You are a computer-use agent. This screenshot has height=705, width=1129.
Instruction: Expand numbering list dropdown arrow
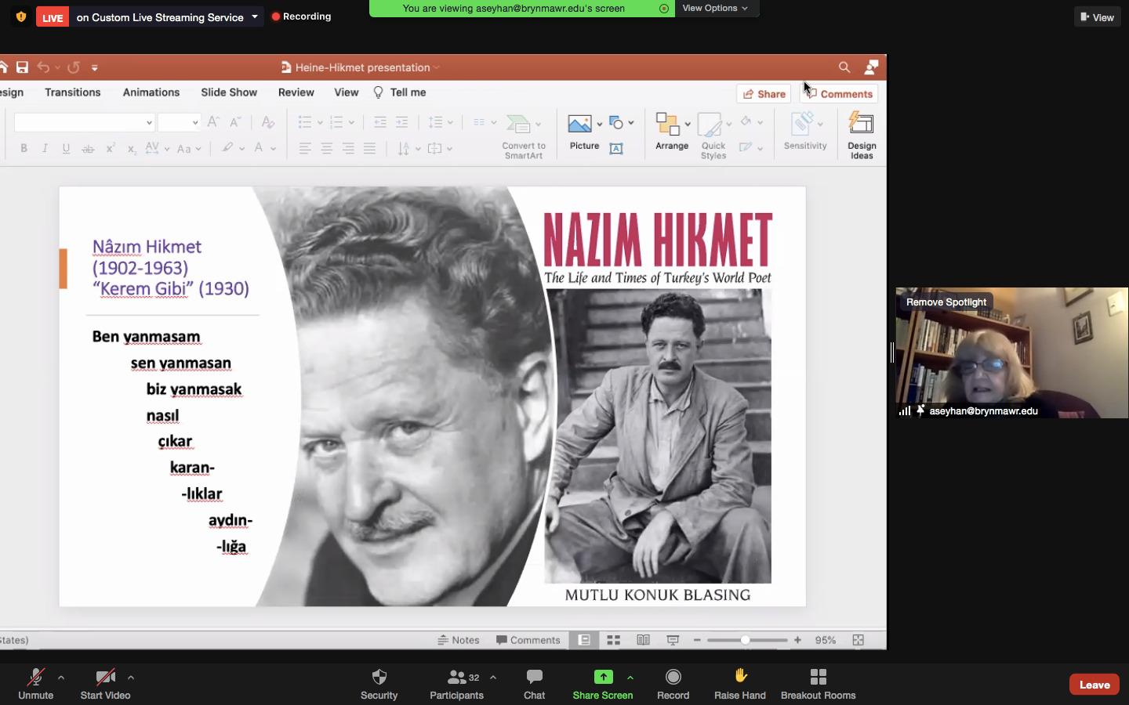pyautogui.click(x=351, y=122)
